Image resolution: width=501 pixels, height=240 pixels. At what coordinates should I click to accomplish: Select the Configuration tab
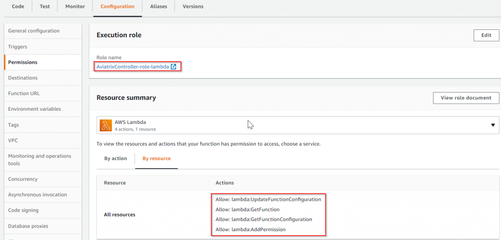tap(117, 6)
